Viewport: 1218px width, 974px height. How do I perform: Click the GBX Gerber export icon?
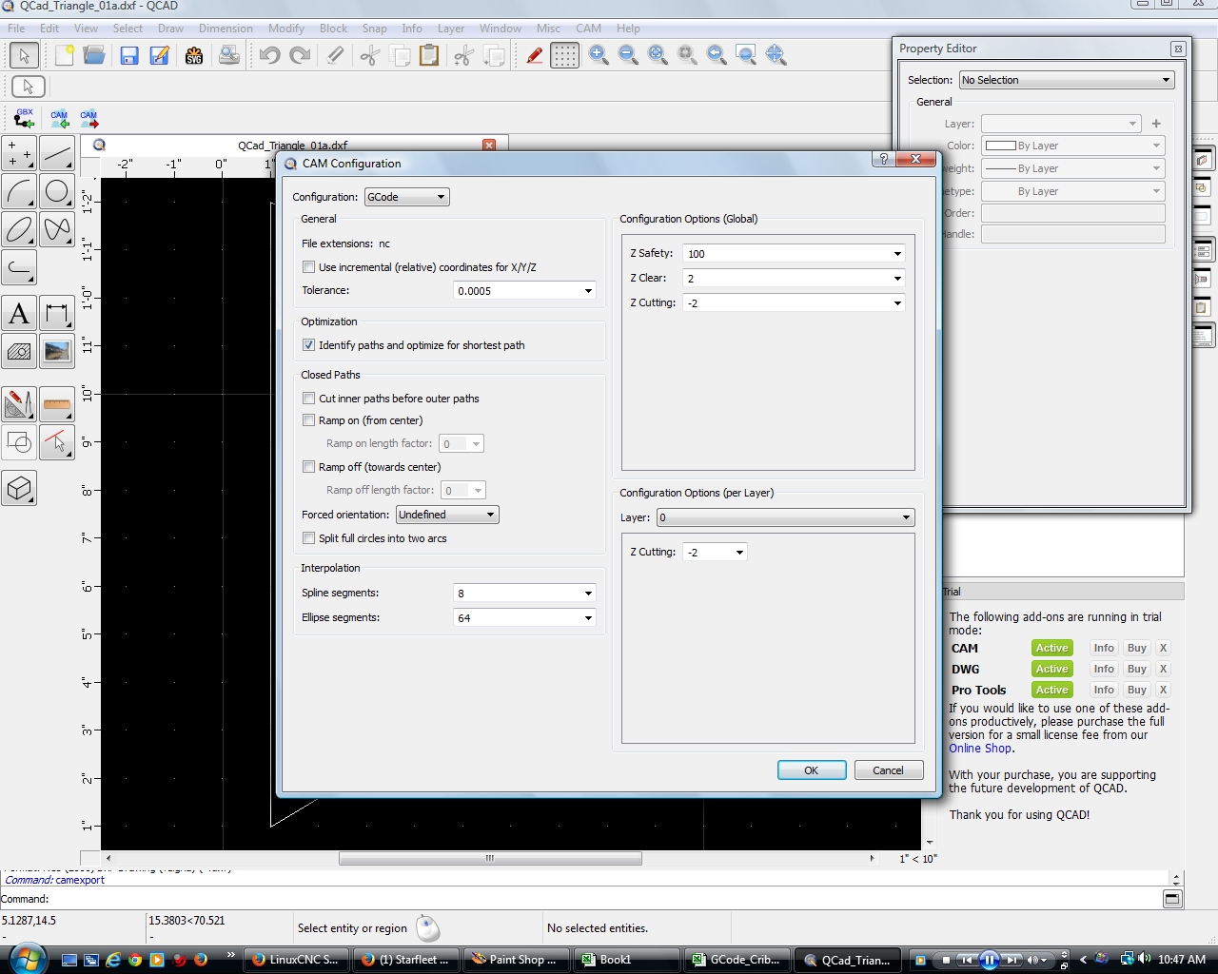click(x=24, y=118)
